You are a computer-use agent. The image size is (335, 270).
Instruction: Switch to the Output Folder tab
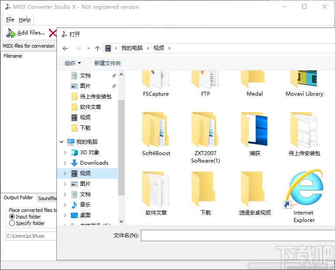(x=18, y=197)
